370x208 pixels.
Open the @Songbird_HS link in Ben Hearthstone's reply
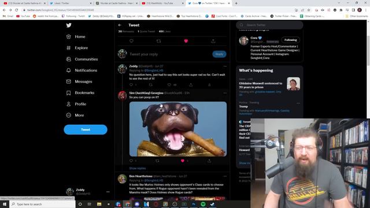point(154,180)
